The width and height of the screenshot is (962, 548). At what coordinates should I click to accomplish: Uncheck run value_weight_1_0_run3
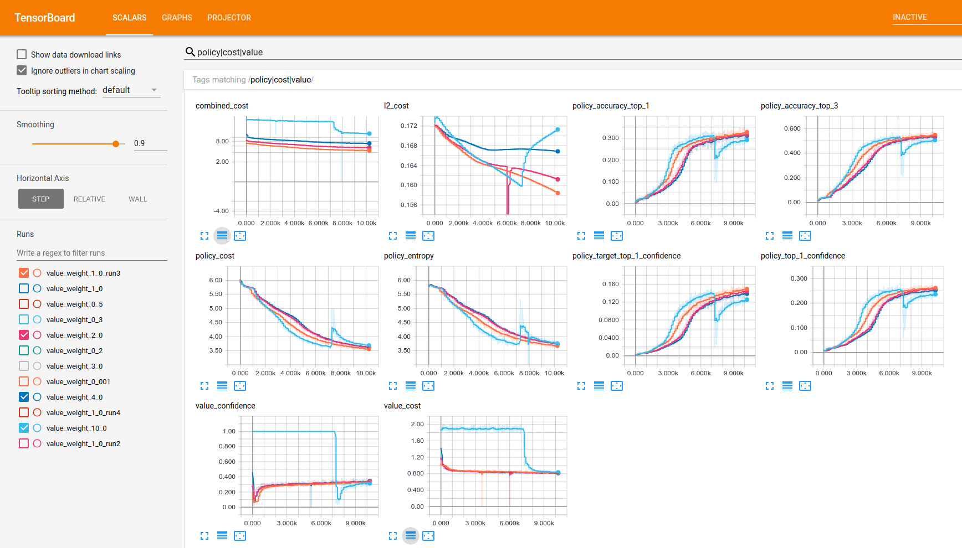[24, 273]
